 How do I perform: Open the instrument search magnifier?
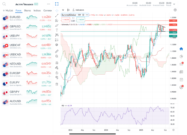point(4,4)
